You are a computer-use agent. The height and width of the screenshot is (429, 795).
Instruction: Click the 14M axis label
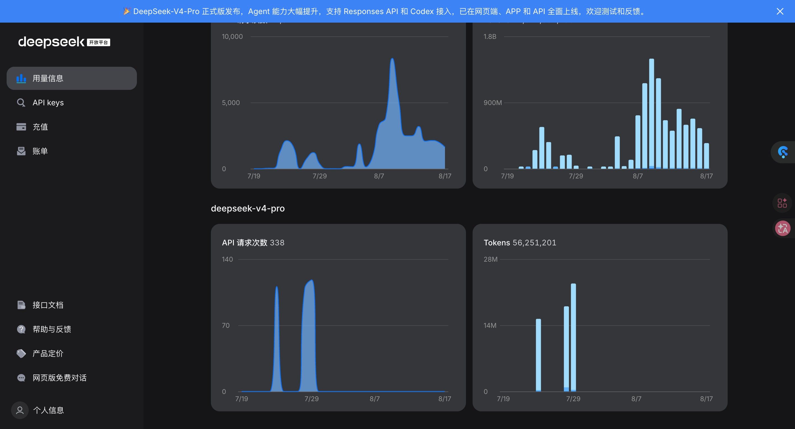pyautogui.click(x=490, y=325)
